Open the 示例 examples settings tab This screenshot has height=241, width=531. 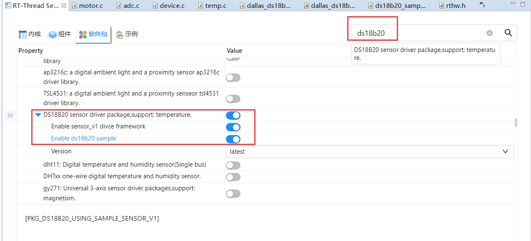[127, 34]
